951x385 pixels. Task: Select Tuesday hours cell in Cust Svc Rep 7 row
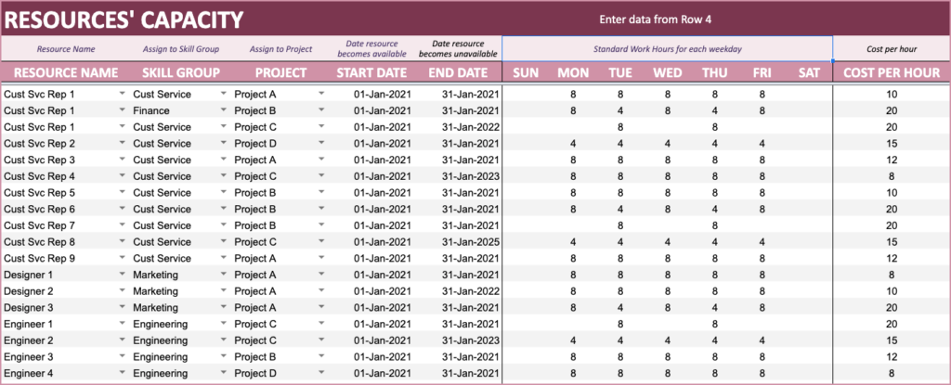click(x=620, y=225)
